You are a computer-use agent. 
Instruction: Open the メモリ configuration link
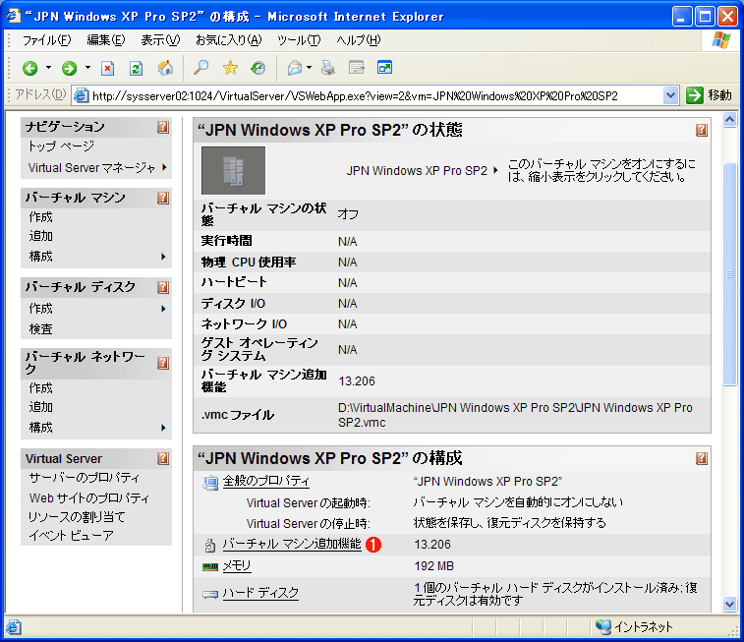[237, 565]
